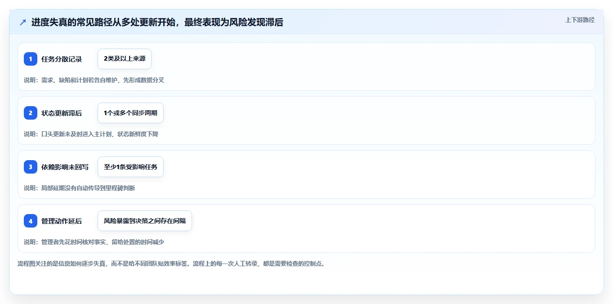Select the 状态更新滞后 step title
Viewport: 613px width, 304px height.
[62, 113]
